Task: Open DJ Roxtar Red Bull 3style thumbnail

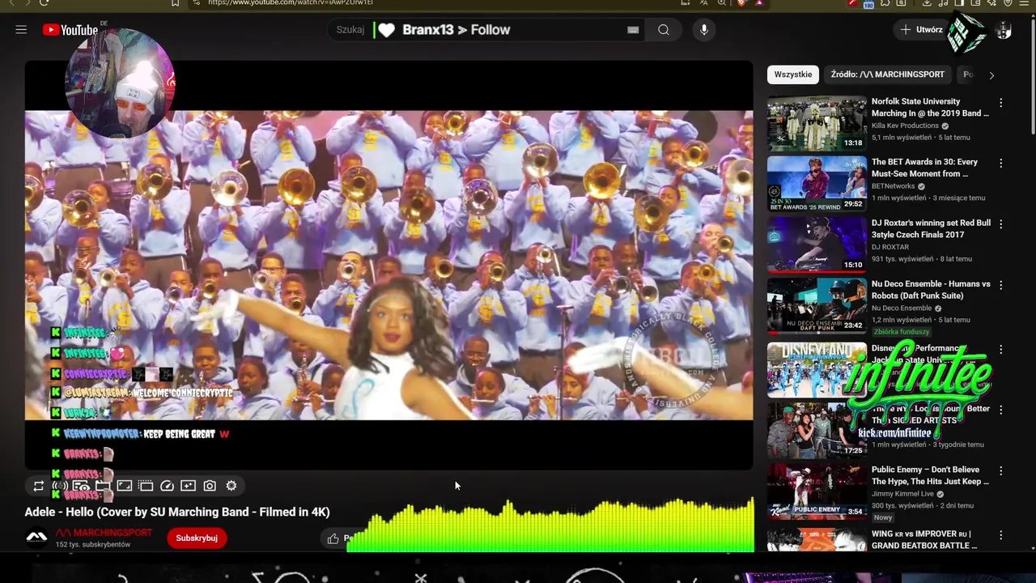Action: (x=817, y=245)
